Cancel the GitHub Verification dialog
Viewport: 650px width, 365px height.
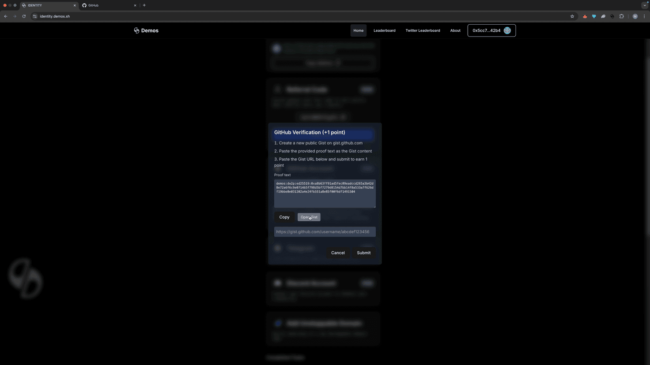pyautogui.click(x=337, y=253)
